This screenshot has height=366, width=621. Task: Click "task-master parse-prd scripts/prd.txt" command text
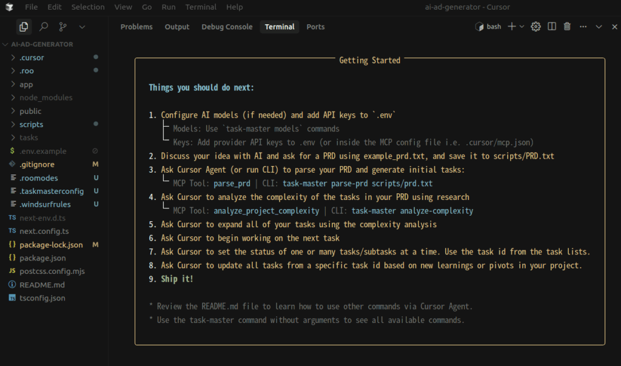tap(358, 184)
